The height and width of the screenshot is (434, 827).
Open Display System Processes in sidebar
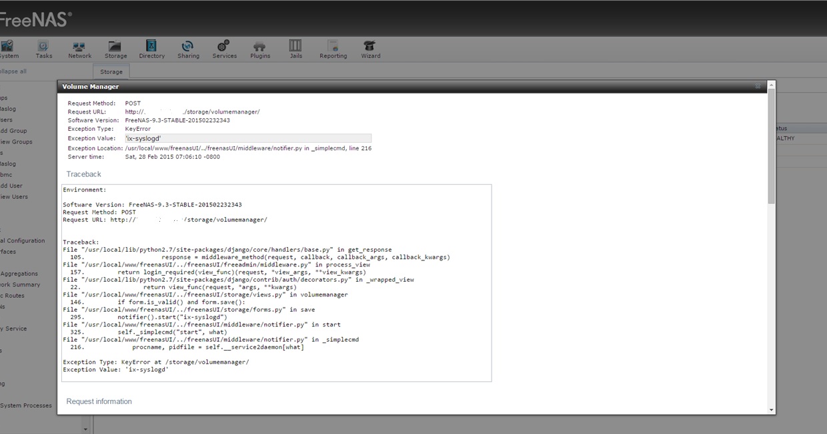pos(26,405)
